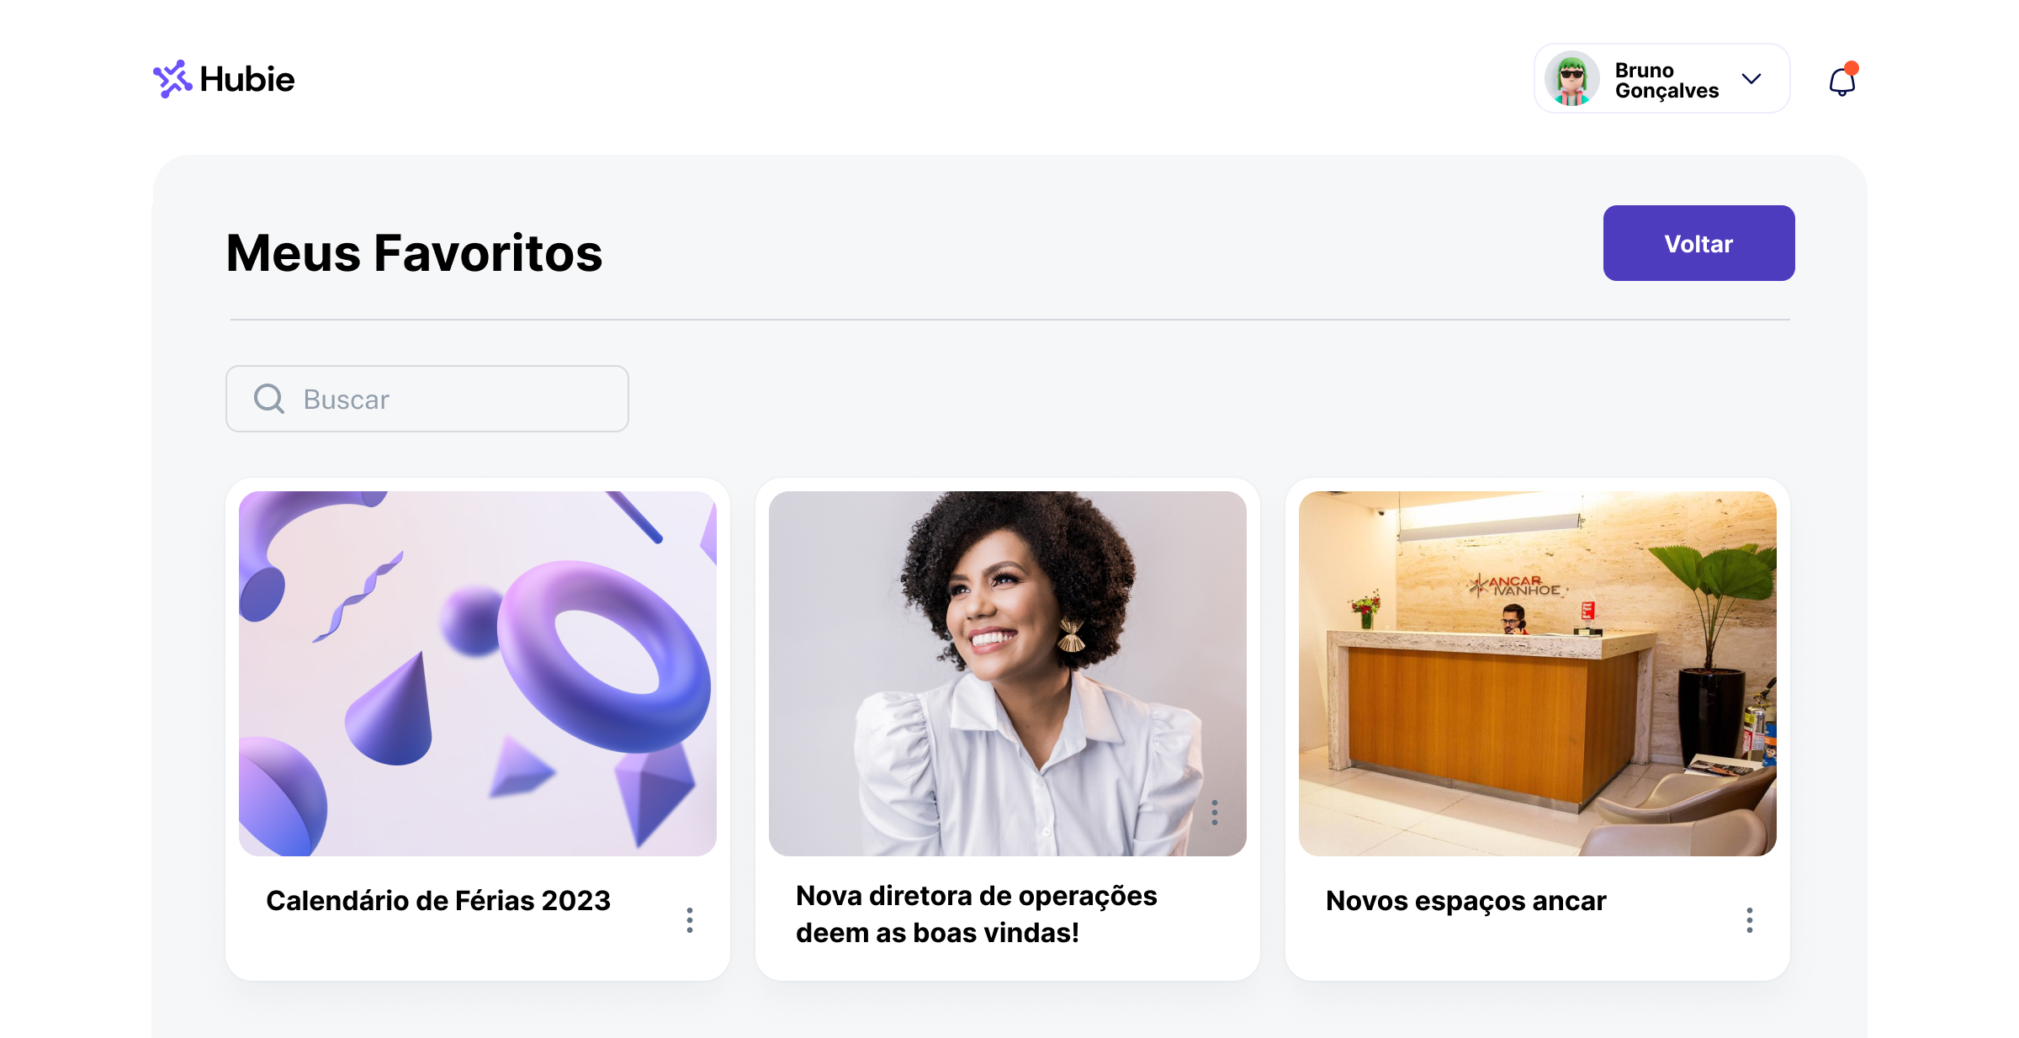
Task: Click the Voltar button
Action: point(1698,243)
